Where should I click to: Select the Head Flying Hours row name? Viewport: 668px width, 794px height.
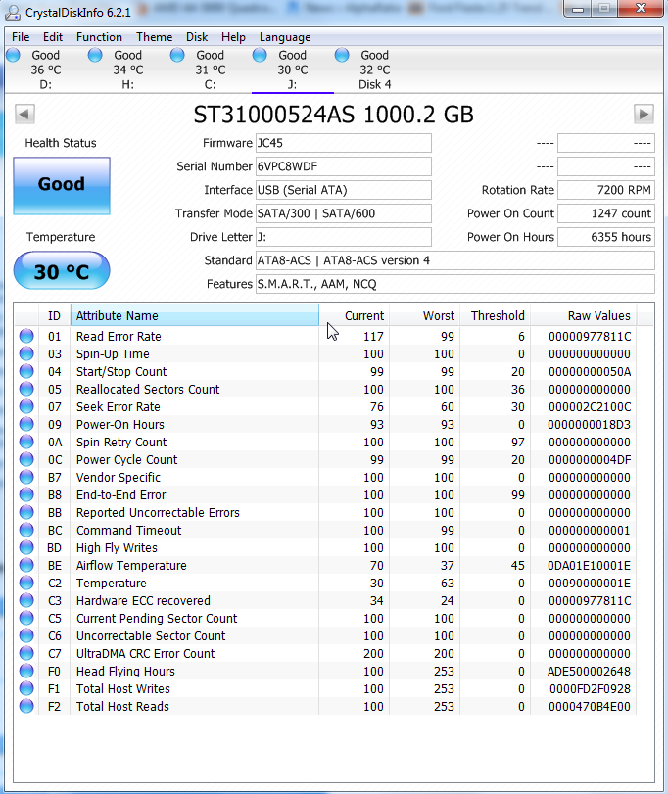click(x=125, y=671)
